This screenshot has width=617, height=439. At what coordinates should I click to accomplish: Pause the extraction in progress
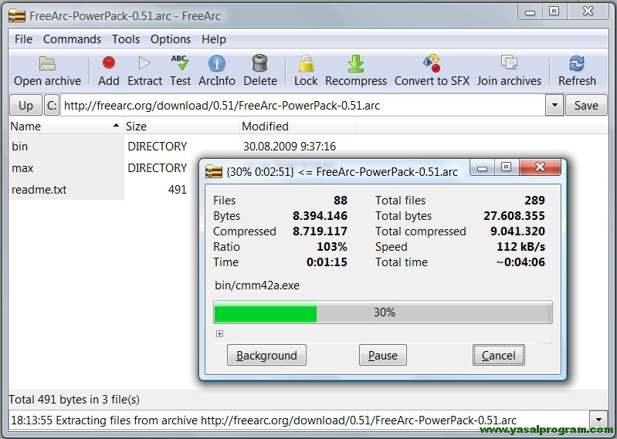(382, 356)
